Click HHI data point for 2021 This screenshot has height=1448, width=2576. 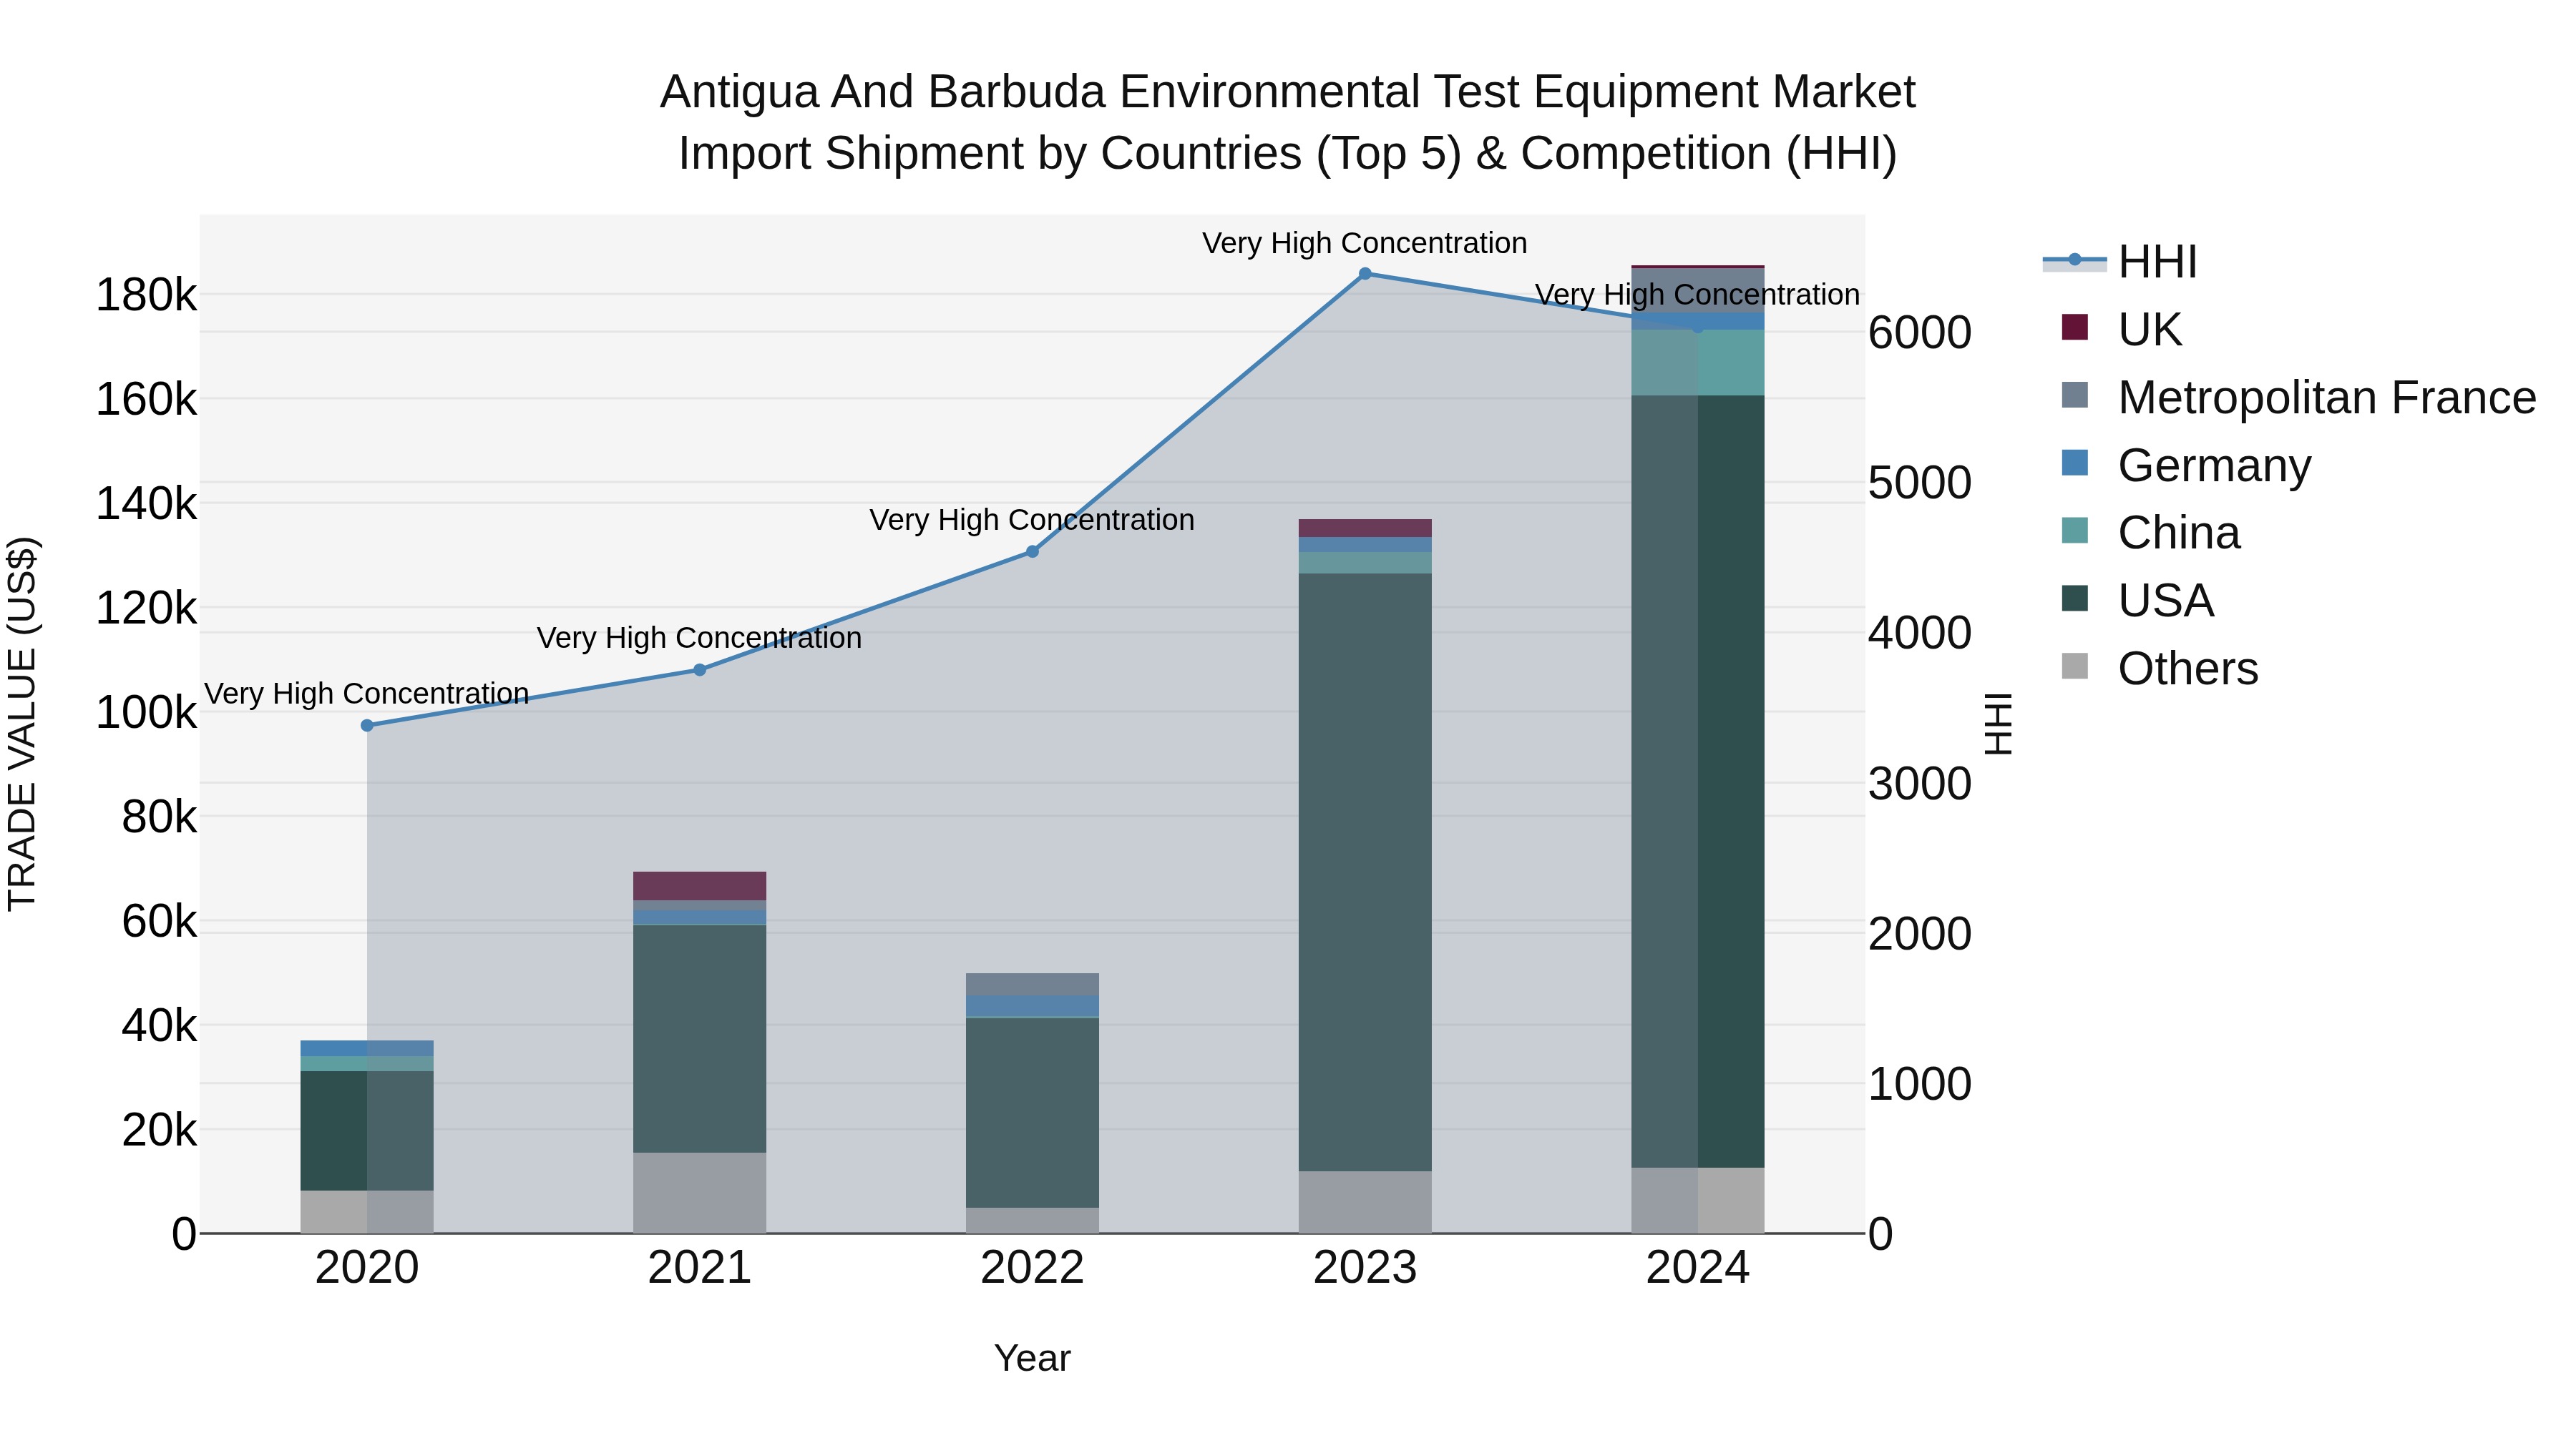(700, 669)
